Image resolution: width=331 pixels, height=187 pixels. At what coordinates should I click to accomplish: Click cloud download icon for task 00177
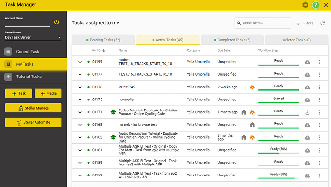tap(307, 75)
